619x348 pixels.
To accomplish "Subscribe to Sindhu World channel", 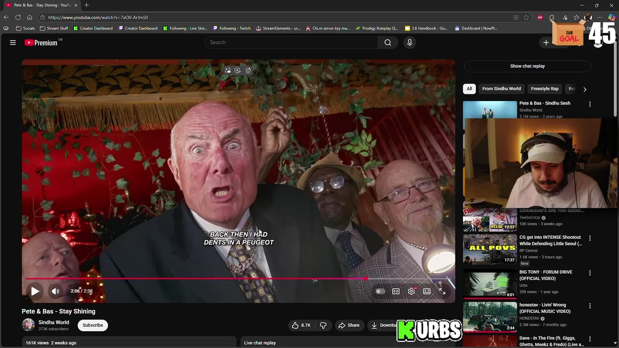I will [93, 325].
